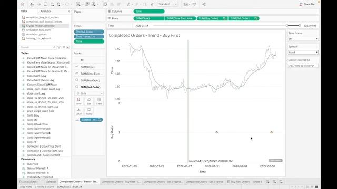Viewport: 337px width, 189px height.
Task: Click the Time pill on Columns shelf
Action: click(149, 12)
